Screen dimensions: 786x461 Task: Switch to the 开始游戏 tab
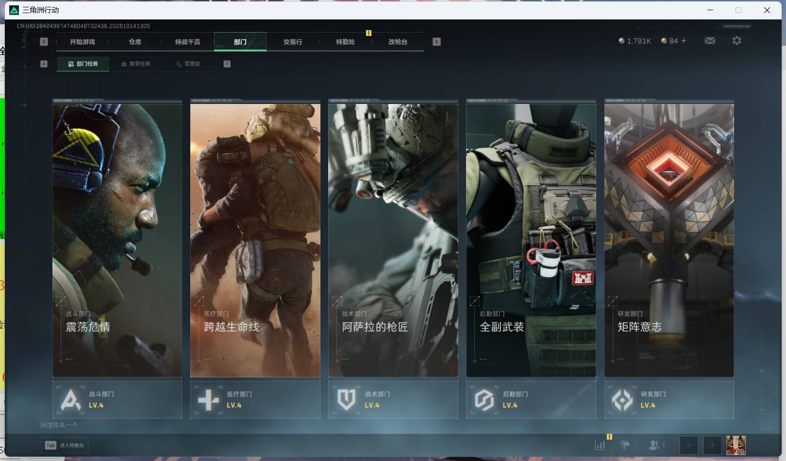83,42
